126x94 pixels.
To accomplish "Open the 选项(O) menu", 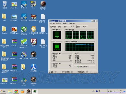I will tap(59, 23).
